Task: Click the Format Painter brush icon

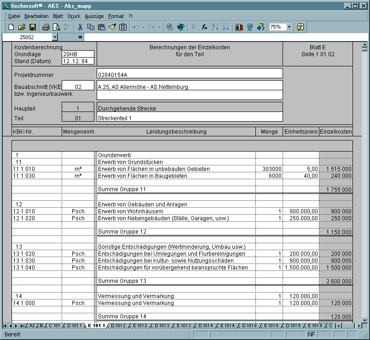Action: pyautogui.click(x=111, y=27)
